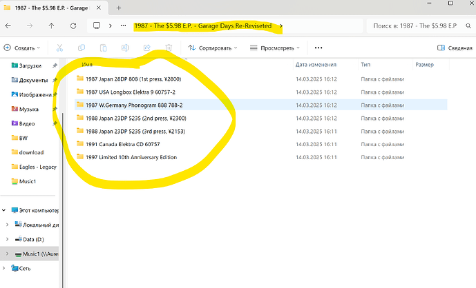Image resolution: width=476 pixels, height=288 pixels.
Task: Expand the chevron after the monitor icon
Action: click(x=111, y=26)
